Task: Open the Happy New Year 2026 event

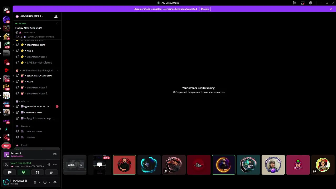Action: point(29,28)
